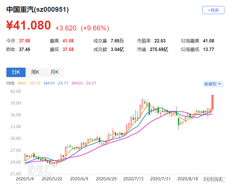Click the 2020/5/6 date axis label
Viewport: 227px width, 184px height.
click(25, 179)
